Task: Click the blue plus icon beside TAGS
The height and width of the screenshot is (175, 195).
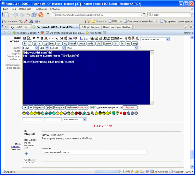Action: click(140, 48)
